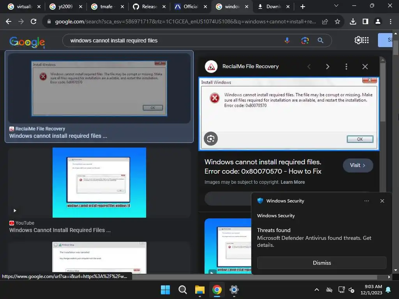Open the Learn More copyright link
The image size is (399, 299).
(x=293, y=182)
